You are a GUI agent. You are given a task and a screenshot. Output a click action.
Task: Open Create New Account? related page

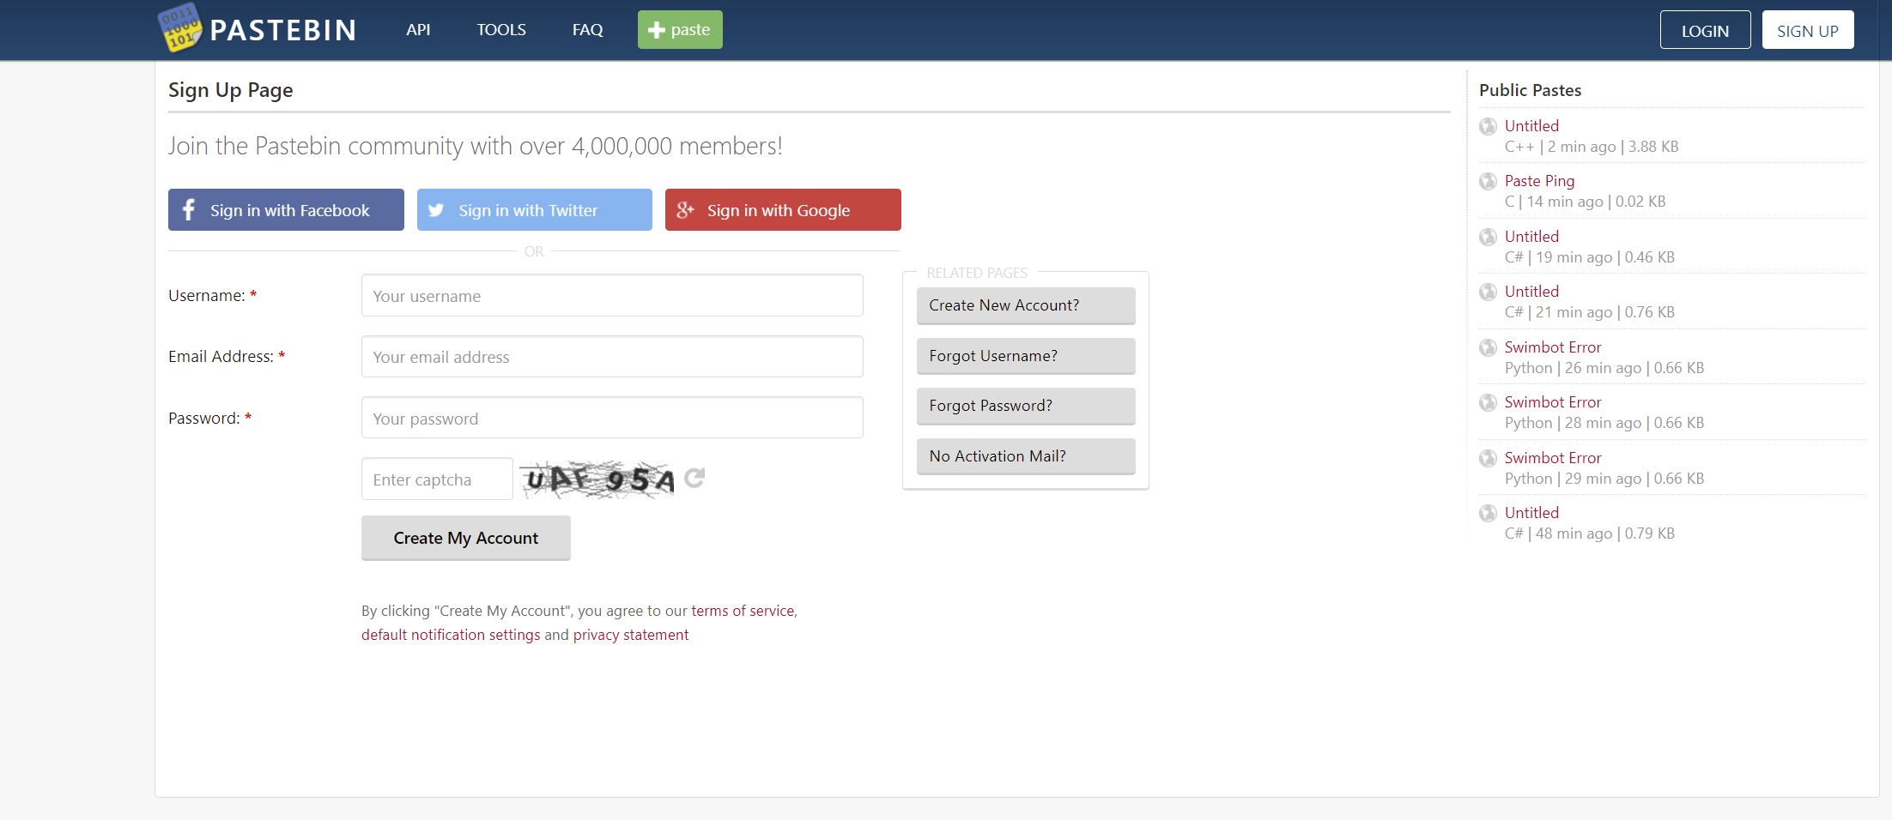point(1026,305)
